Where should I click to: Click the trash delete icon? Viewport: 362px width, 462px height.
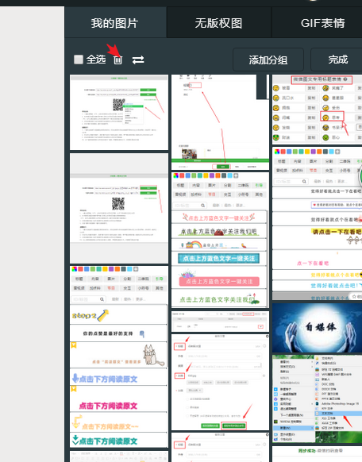tap(117, 60)
